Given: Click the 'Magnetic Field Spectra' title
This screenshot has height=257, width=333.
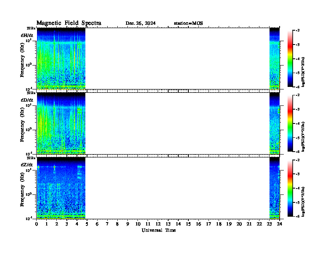Looking at the screenshot, I should tap(69, 23).
